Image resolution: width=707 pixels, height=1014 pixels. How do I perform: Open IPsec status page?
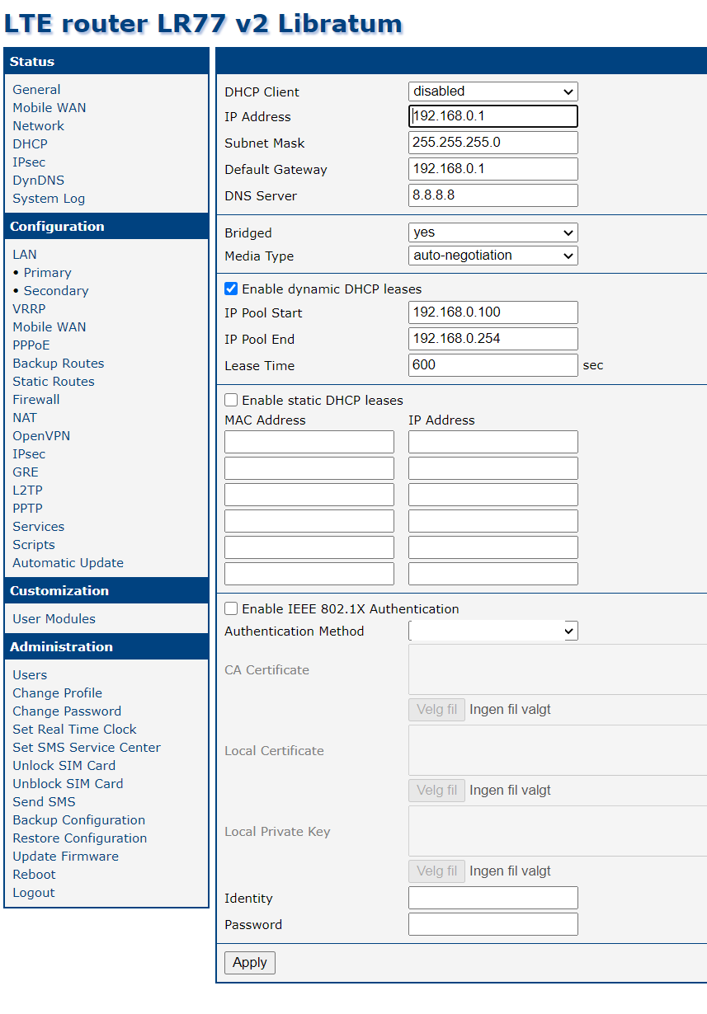click(x=29, y=162)
